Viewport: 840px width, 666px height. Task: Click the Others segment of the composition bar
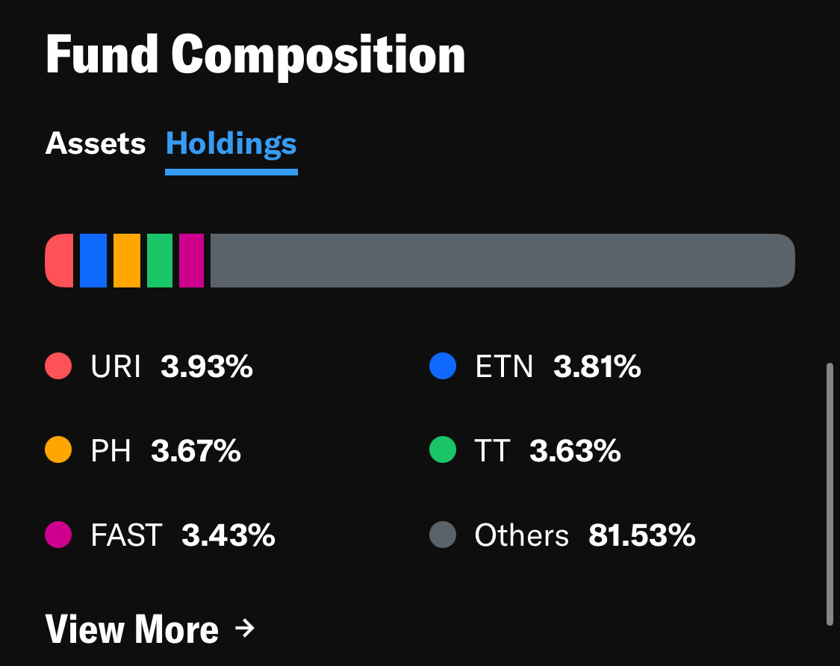pos(500,261)
